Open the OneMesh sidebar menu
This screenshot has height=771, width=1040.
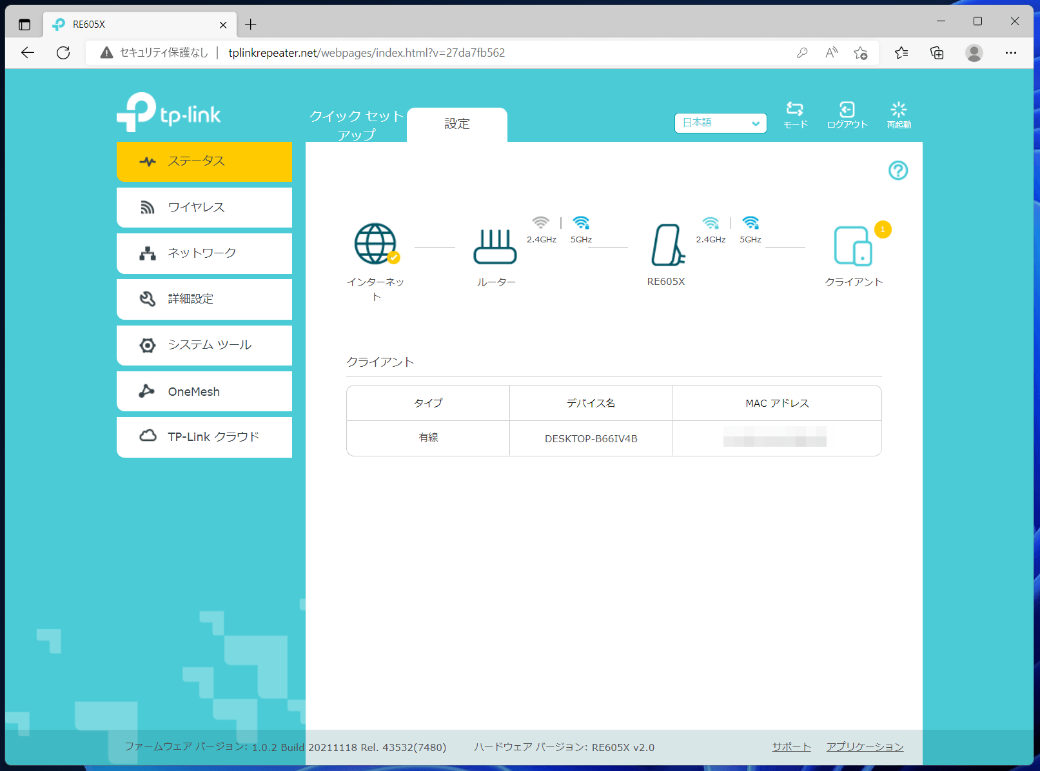coord(204,391)
